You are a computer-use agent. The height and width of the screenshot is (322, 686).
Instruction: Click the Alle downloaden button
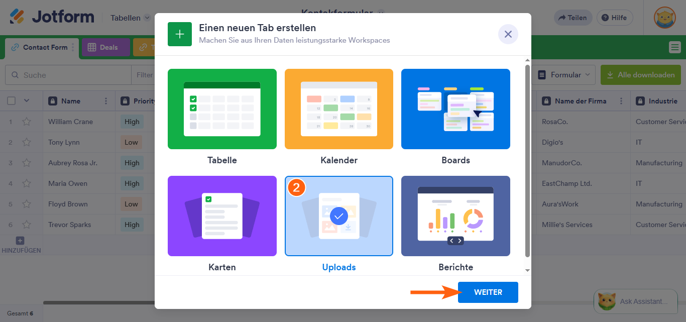tap(640, 74)
